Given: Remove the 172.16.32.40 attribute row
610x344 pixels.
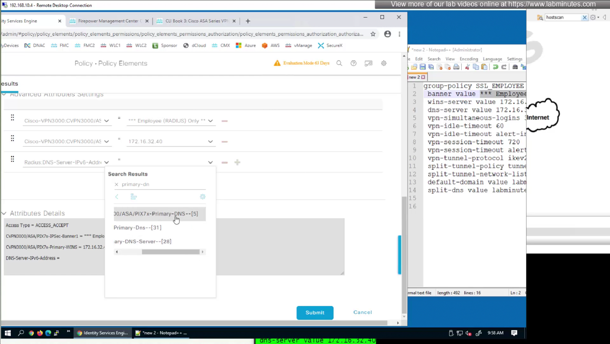Looking at the screenshot, I should point(224,142).
